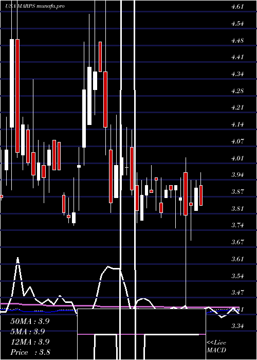Click the '<<Live MACD' label
The height and width of the screenshot is (360, 257).
216,346
